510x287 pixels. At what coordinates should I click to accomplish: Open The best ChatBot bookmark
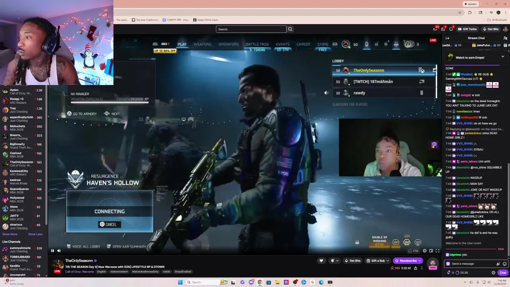145,20
